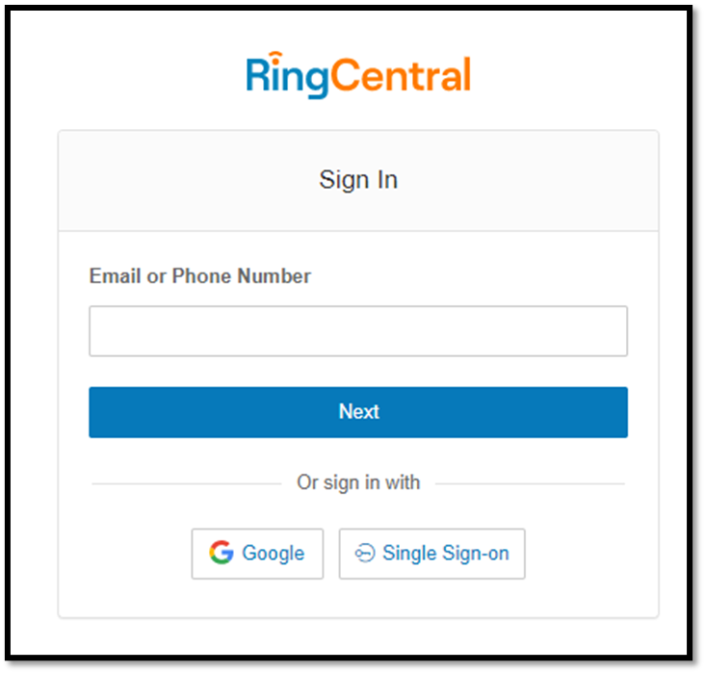705x673 pixels.
Task: Click the "Or sign in with" text
Action: tap(358, 482)
